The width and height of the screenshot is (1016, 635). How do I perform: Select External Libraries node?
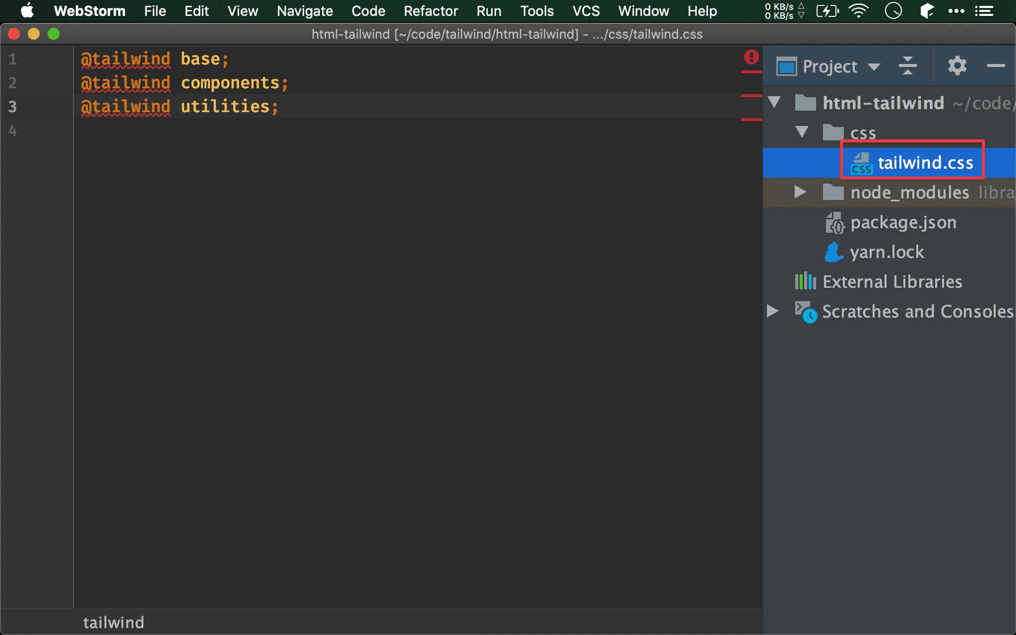[892, 282]
